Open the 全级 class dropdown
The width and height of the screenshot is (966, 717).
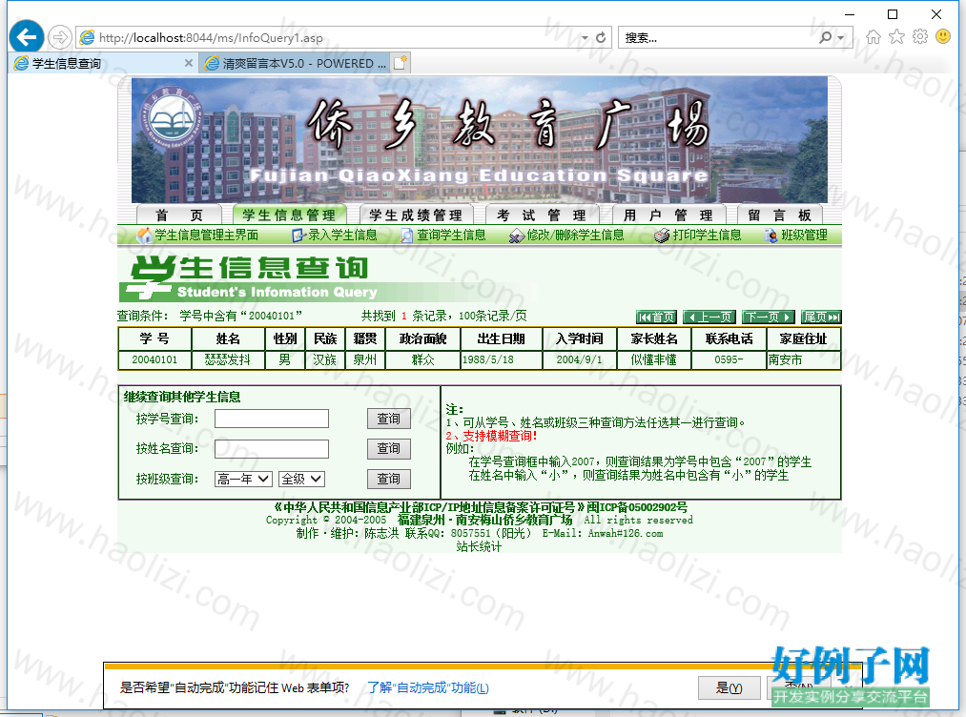coord(302,479)
